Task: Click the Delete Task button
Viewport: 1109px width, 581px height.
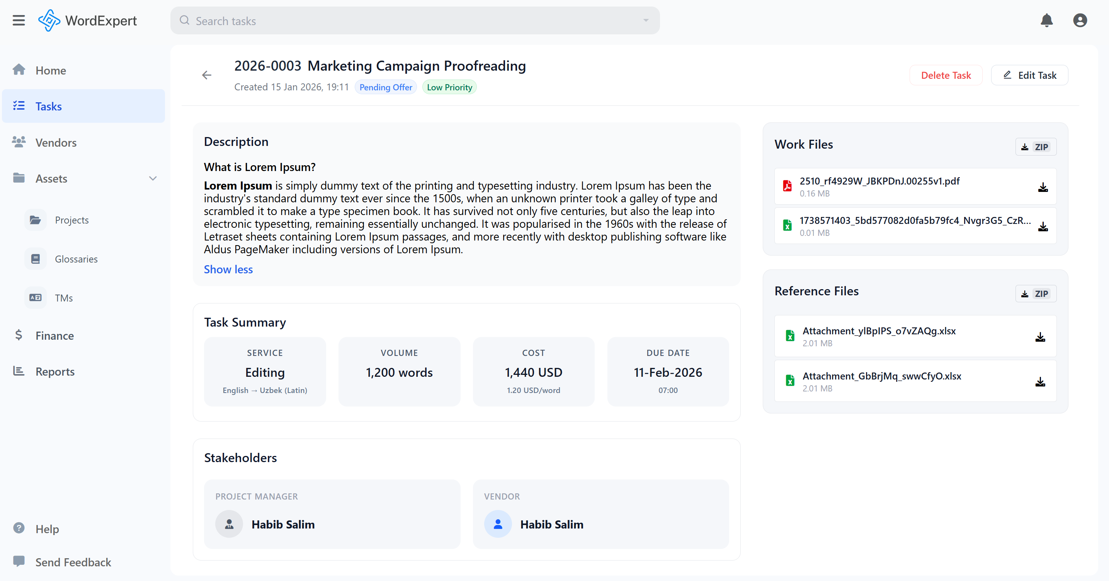Action: (x=946, y=75)
